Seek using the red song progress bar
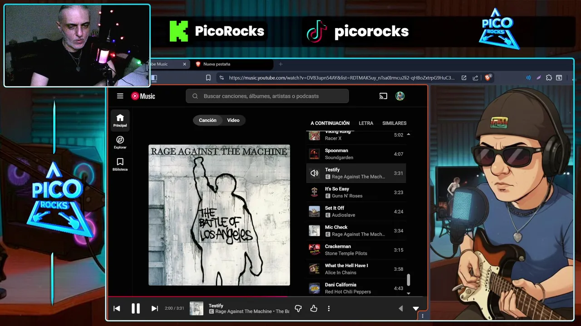Viewport: 581px width, 326px height. [267, 297]
